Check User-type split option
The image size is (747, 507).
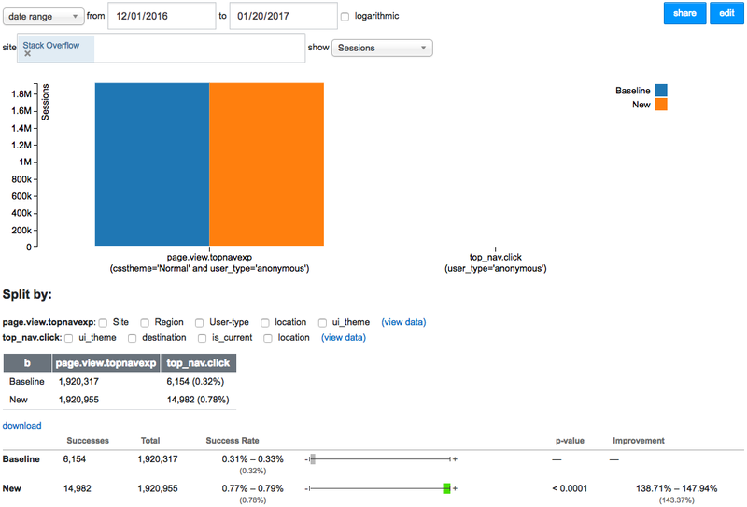pos(200,323)
